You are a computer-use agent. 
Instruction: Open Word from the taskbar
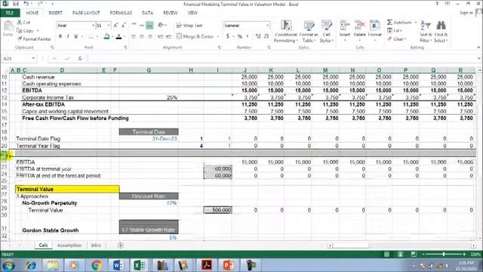click(x=118, y=265)
